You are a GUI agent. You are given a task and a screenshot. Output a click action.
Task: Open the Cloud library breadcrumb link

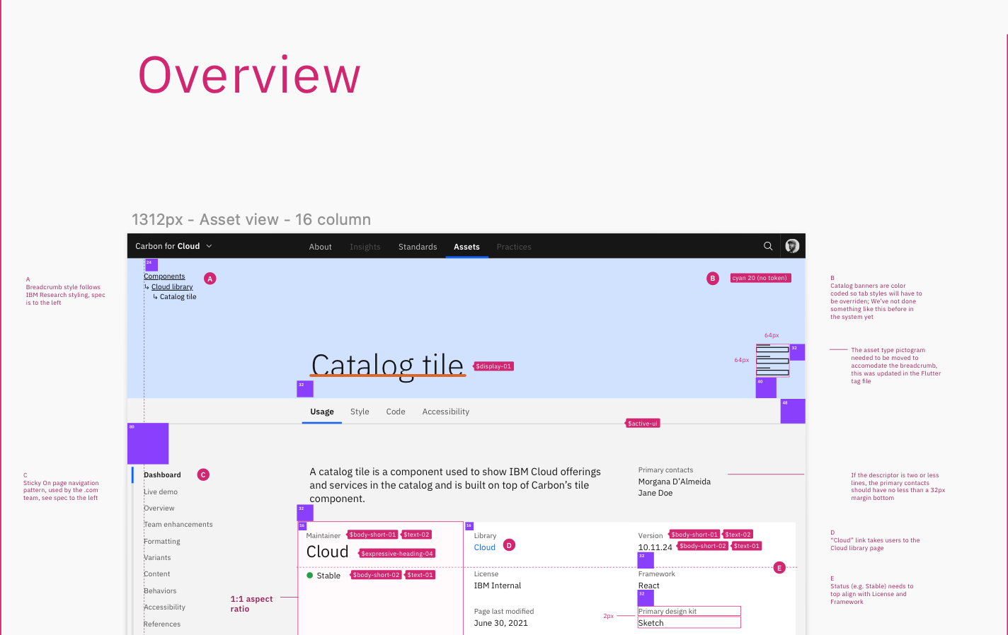[172, 286]
